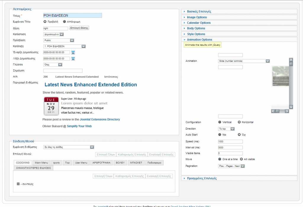303x207 pixels.
Task: Switch to the Main Menu tab
Action: (x=41, y=163)
